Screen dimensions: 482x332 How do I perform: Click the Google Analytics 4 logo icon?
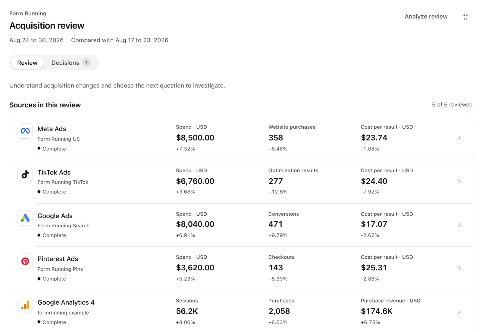pyautogui.click(x=25, y=305)
